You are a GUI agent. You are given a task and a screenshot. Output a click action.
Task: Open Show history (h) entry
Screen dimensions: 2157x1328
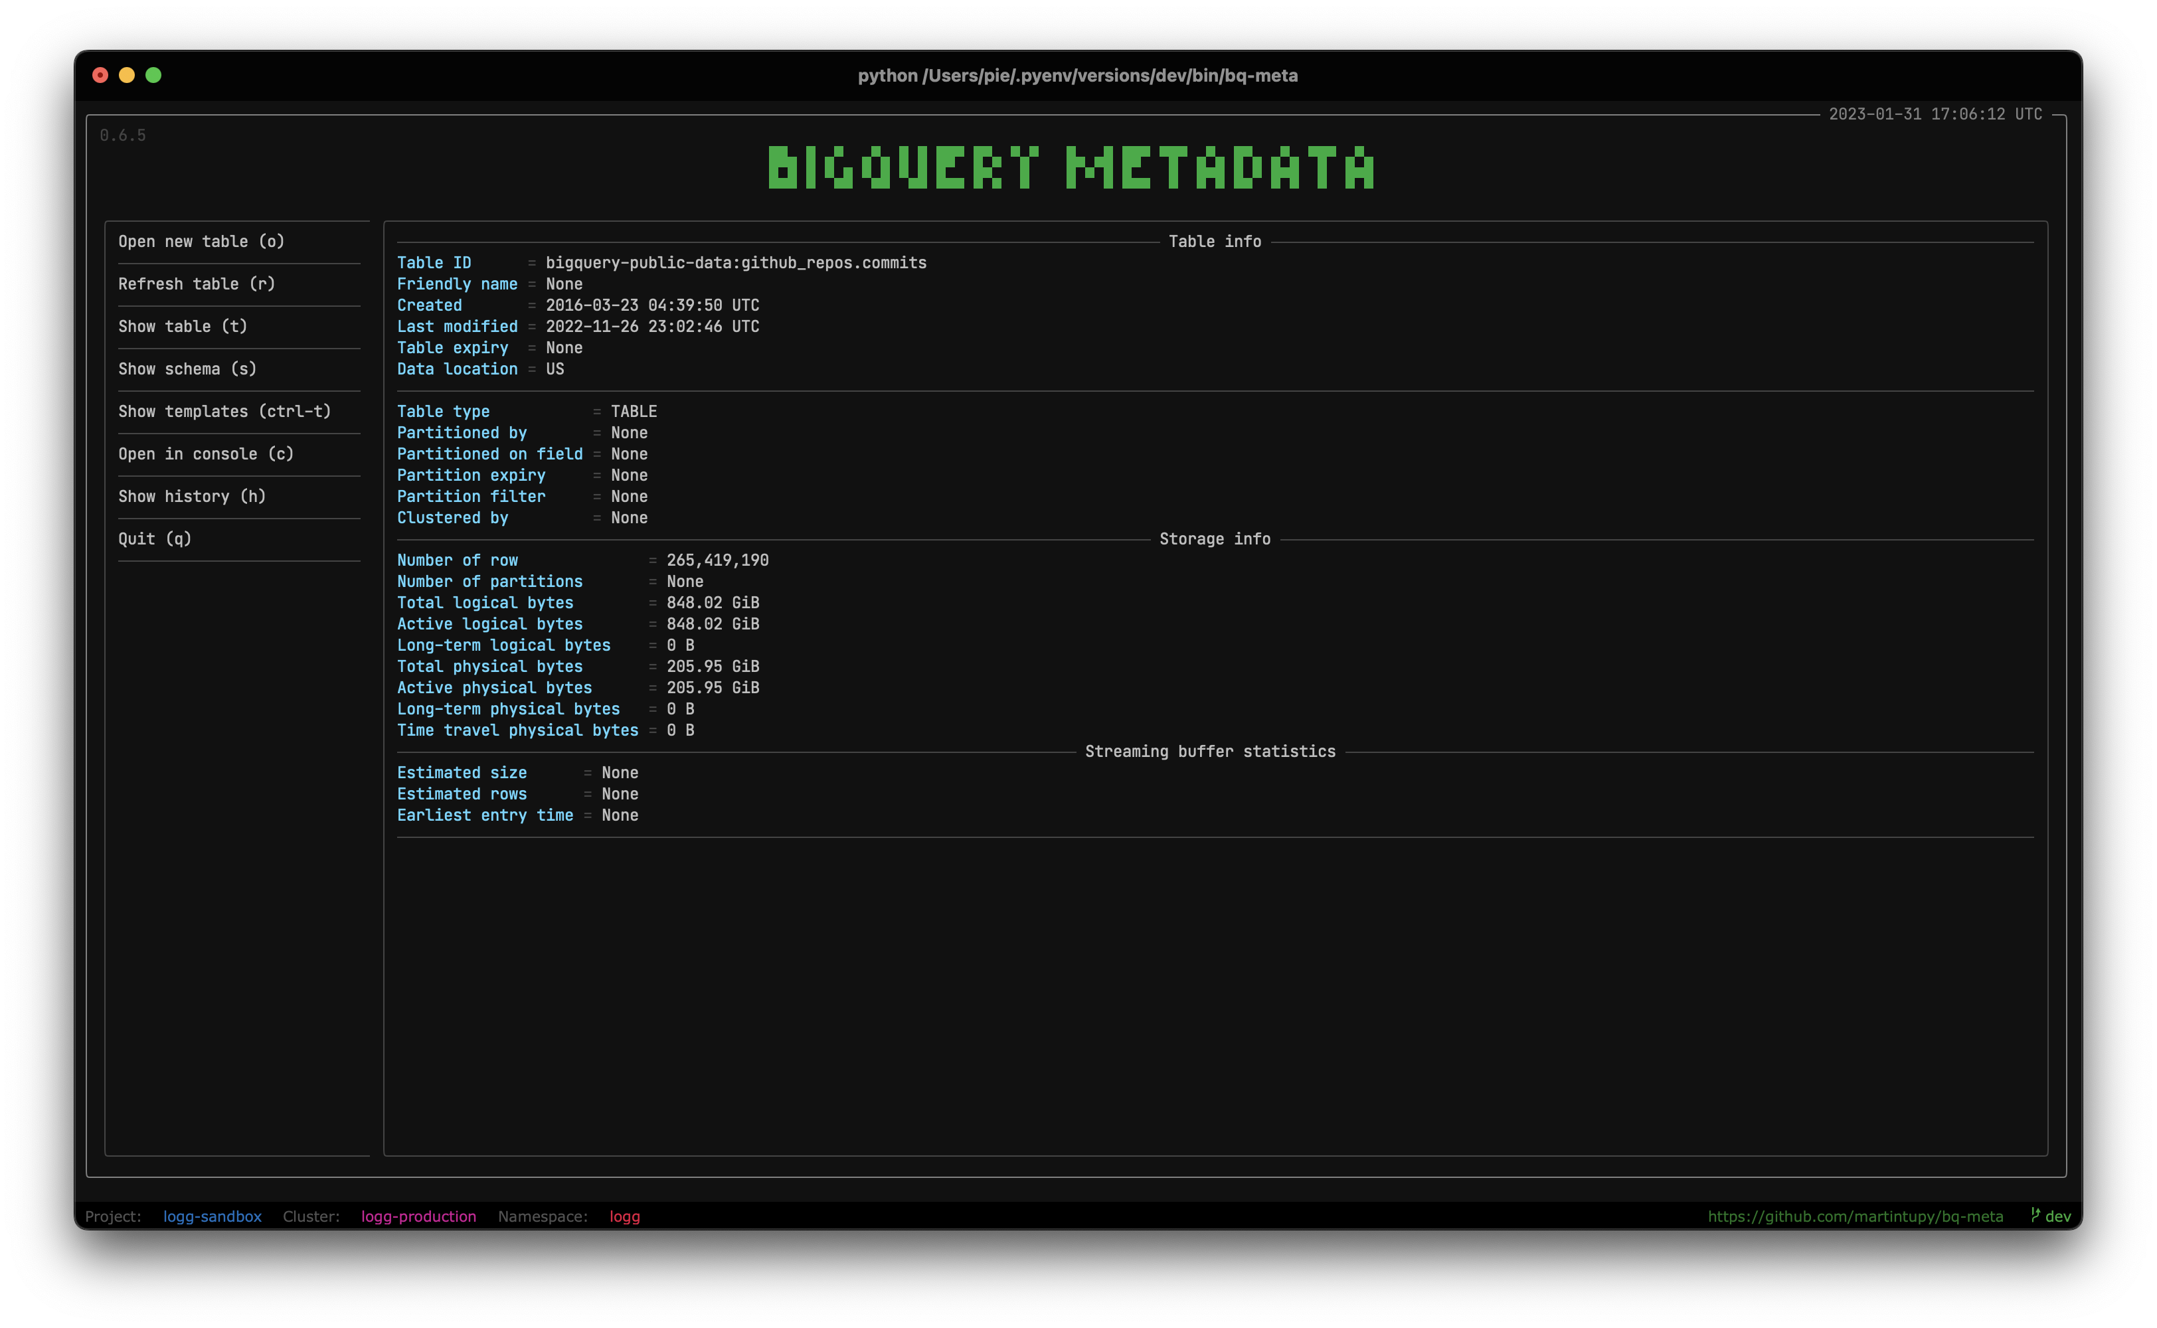pyautogui.click(x=191, y=496)
